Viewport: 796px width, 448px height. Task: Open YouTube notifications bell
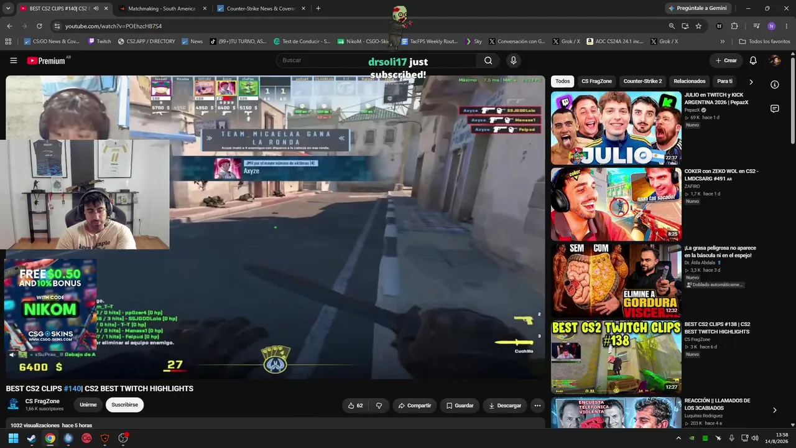point(753,60)
